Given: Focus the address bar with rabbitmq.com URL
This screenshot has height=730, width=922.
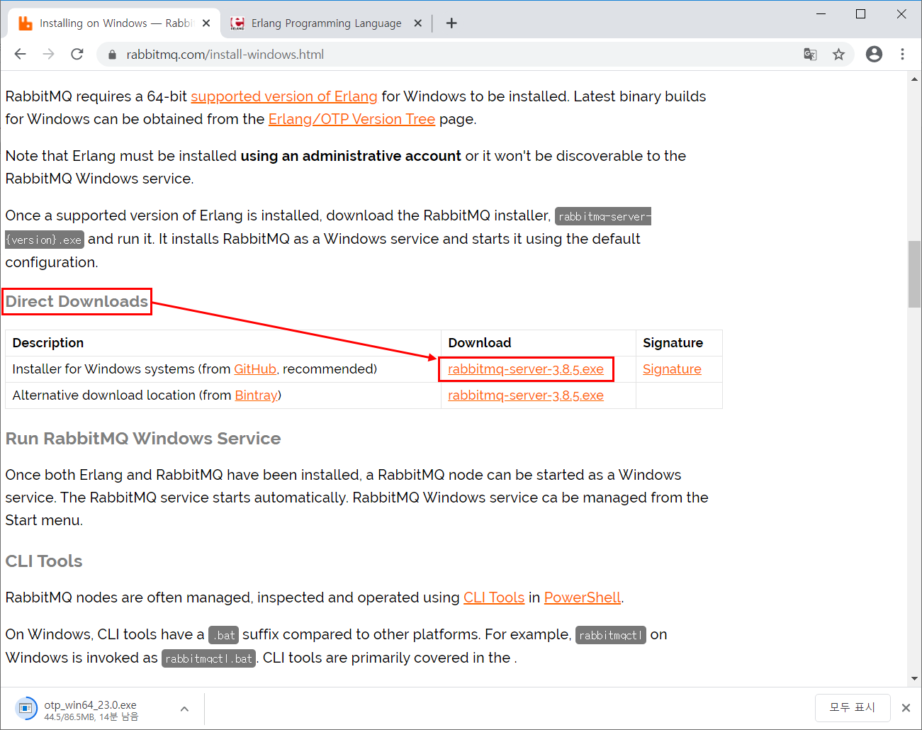Looking at the screenshot, I should (x=454, y=55).
